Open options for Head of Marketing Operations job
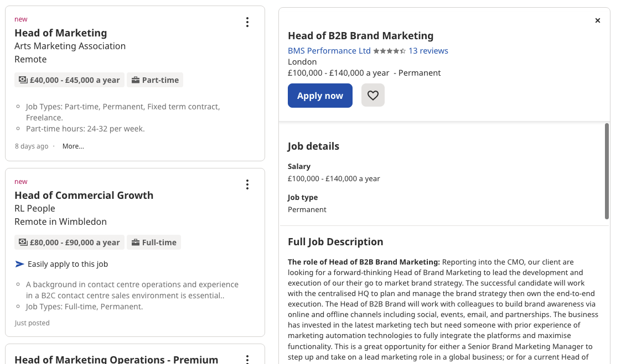621x364 pixels. [247, 358]
